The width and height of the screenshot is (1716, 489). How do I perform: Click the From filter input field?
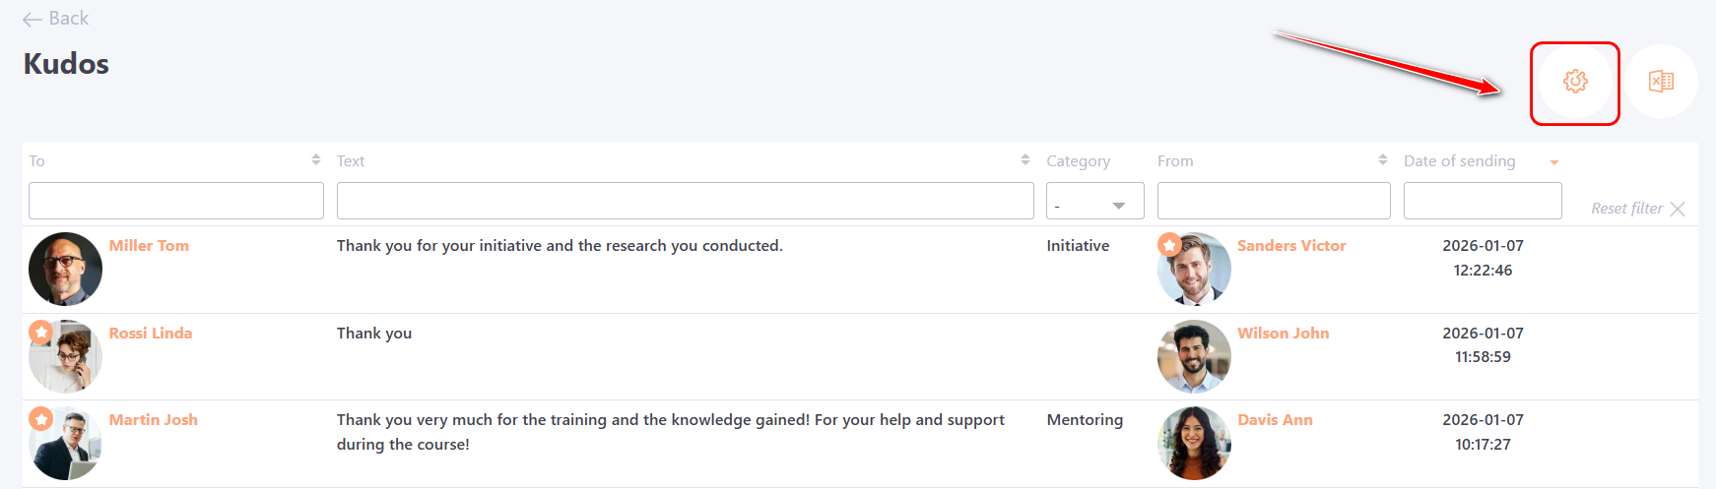1273,201
